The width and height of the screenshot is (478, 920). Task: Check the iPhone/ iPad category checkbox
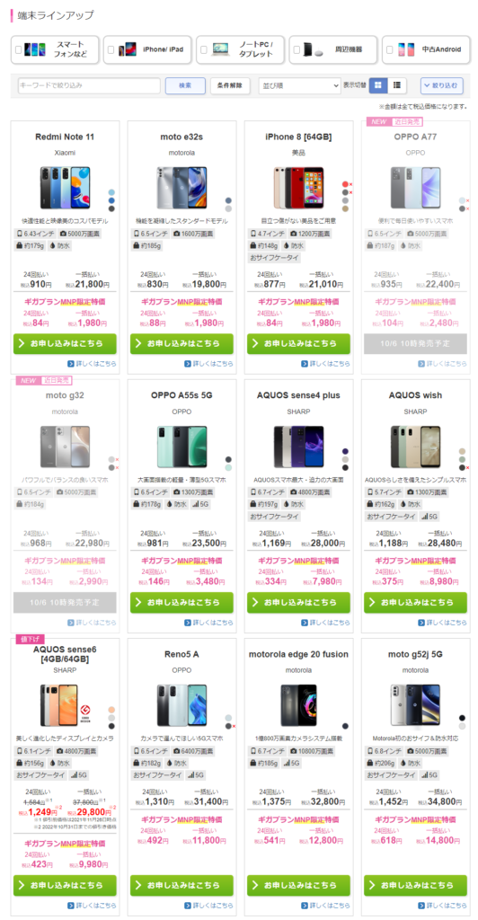click(x=111, y=50)
